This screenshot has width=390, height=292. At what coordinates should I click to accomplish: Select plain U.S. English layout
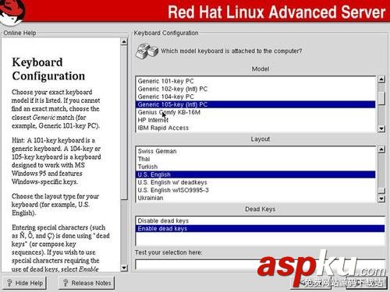click(255, 174)
